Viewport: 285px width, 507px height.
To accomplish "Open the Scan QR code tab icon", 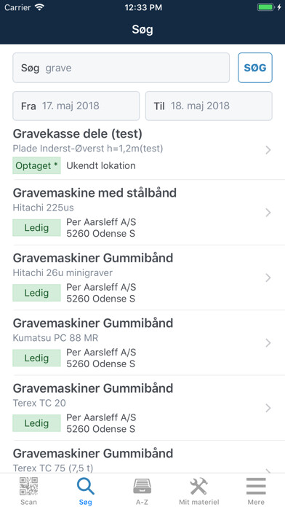I will pos(29,487).
